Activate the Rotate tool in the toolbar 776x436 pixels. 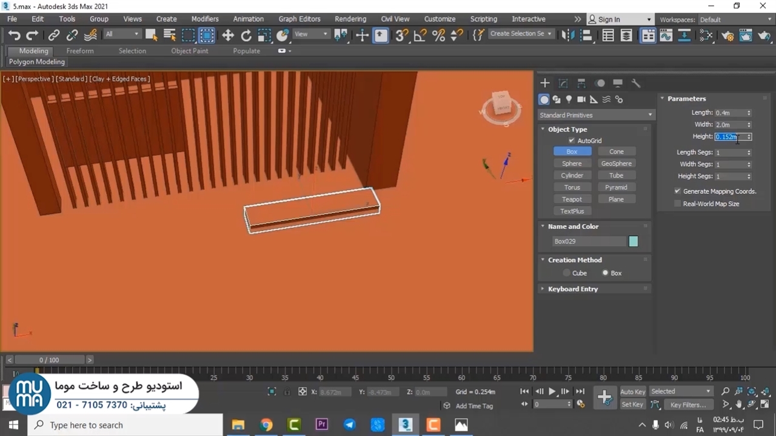coord(246,35)
